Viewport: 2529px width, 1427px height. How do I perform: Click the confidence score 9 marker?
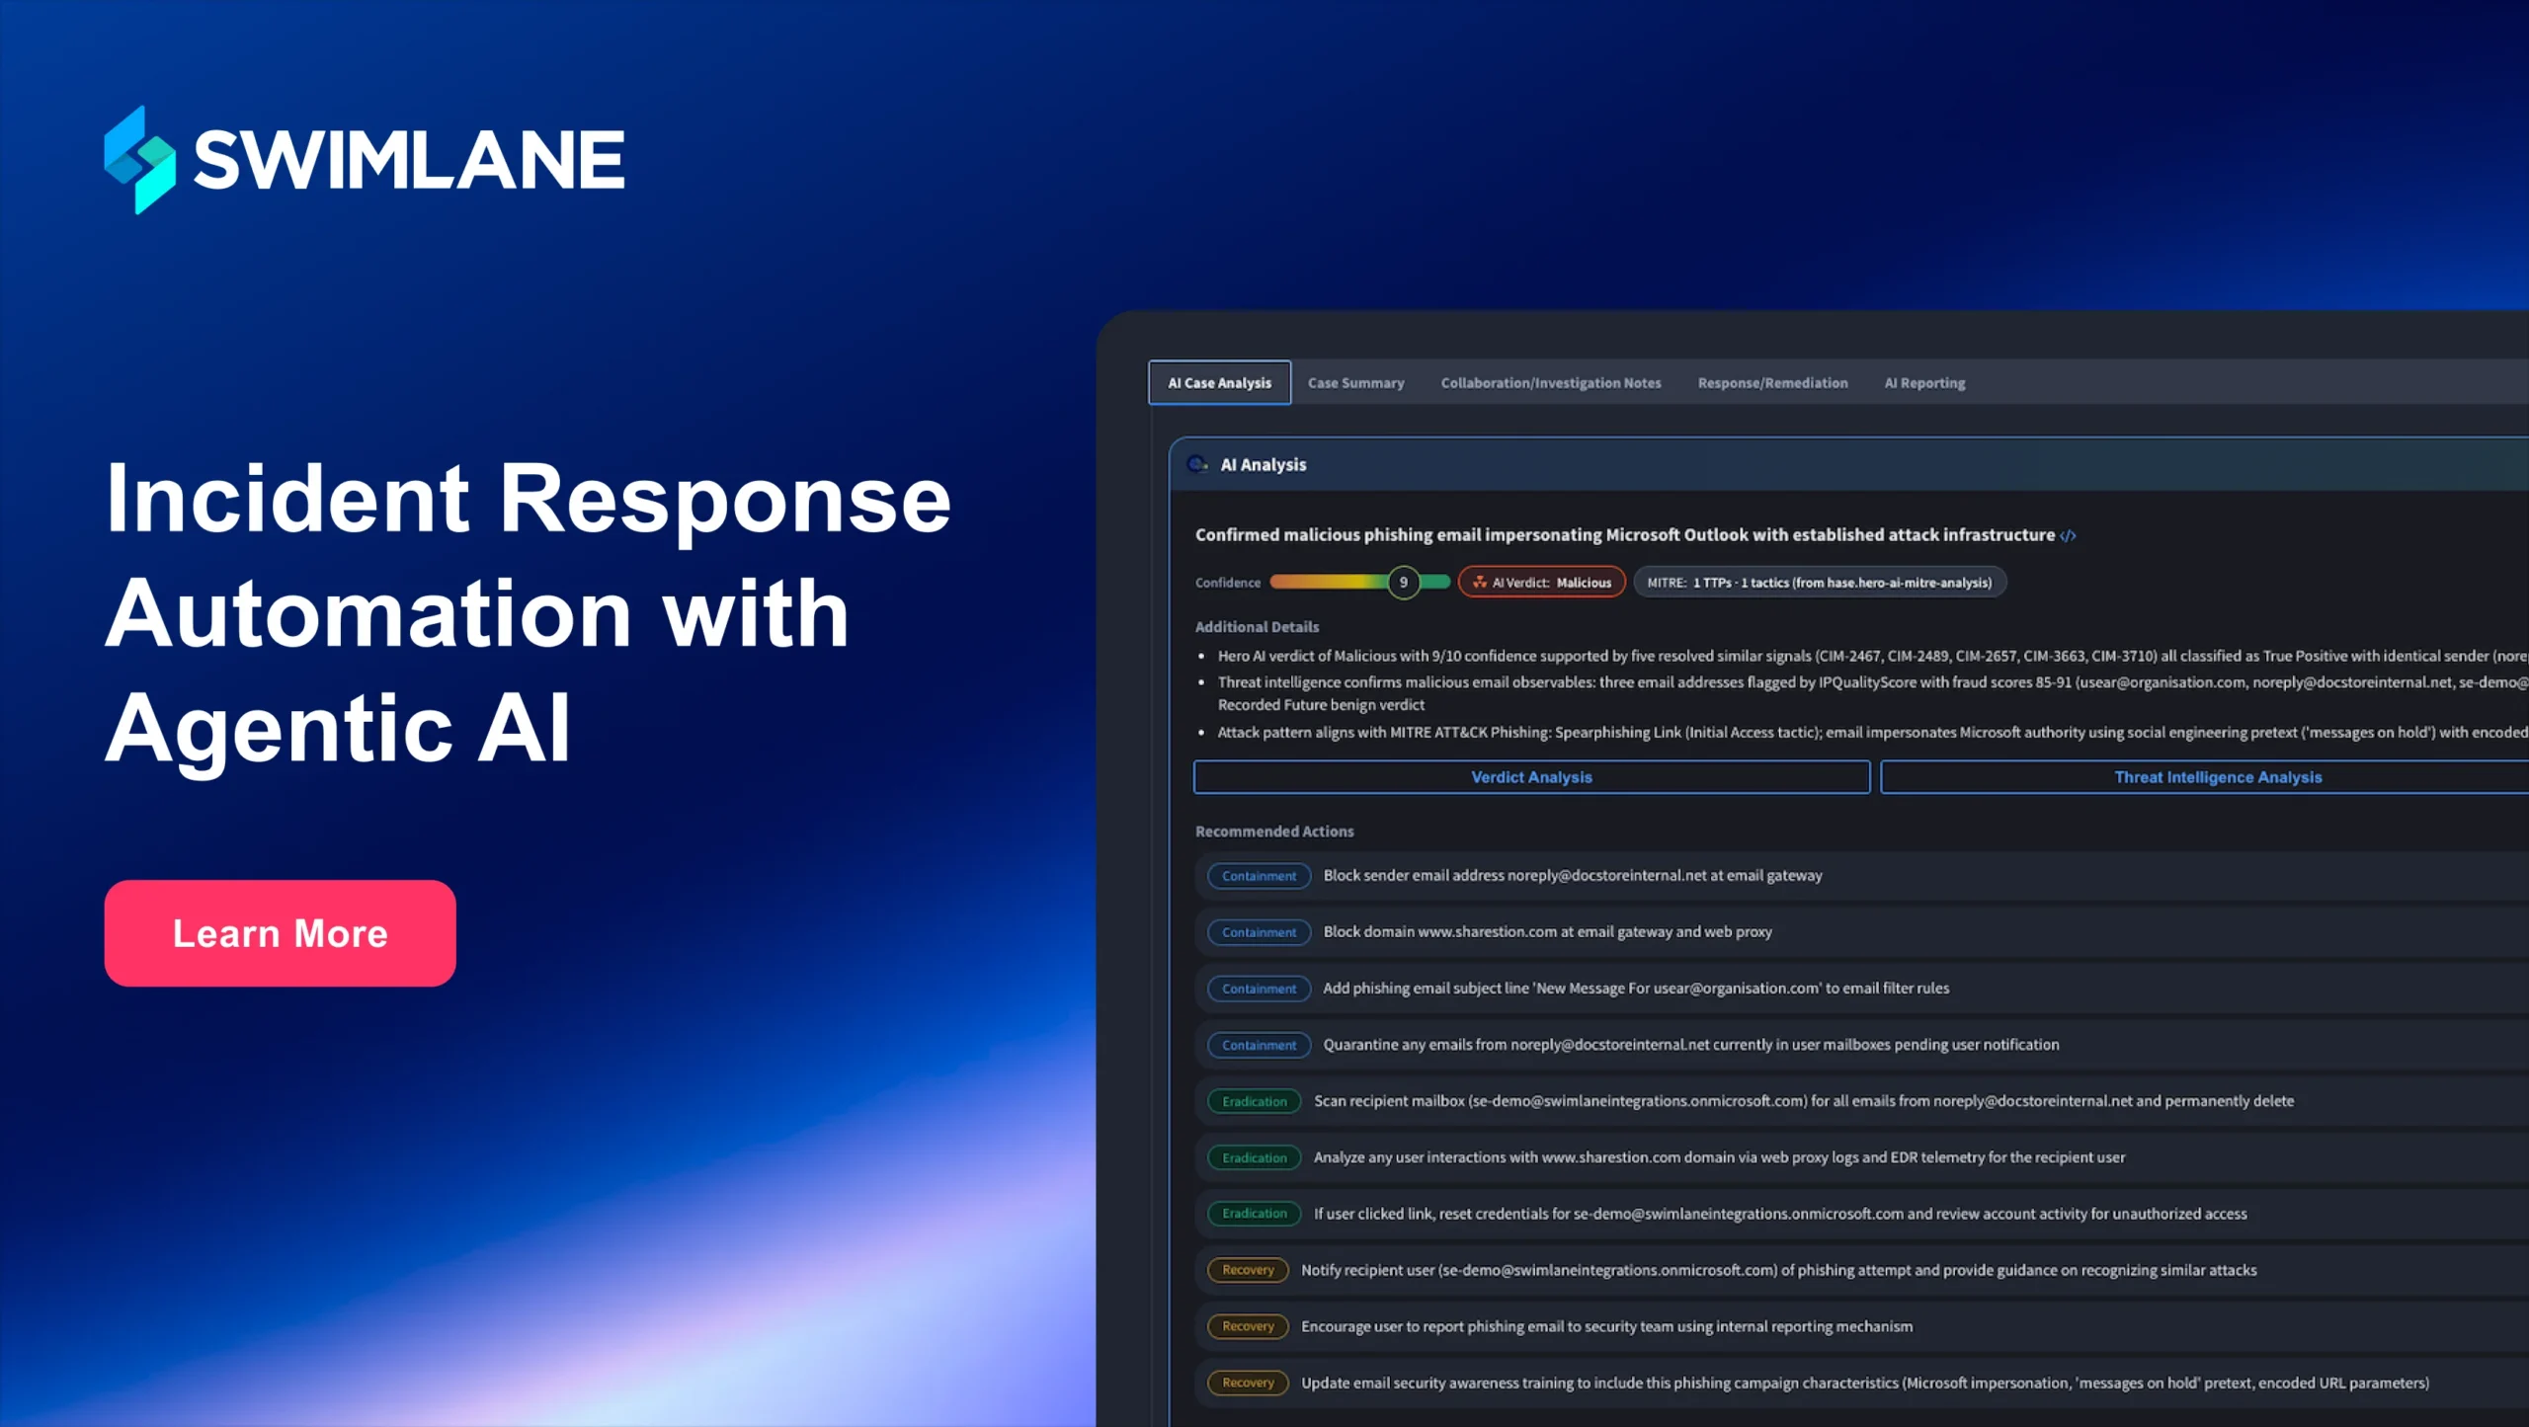(1403, 583)
